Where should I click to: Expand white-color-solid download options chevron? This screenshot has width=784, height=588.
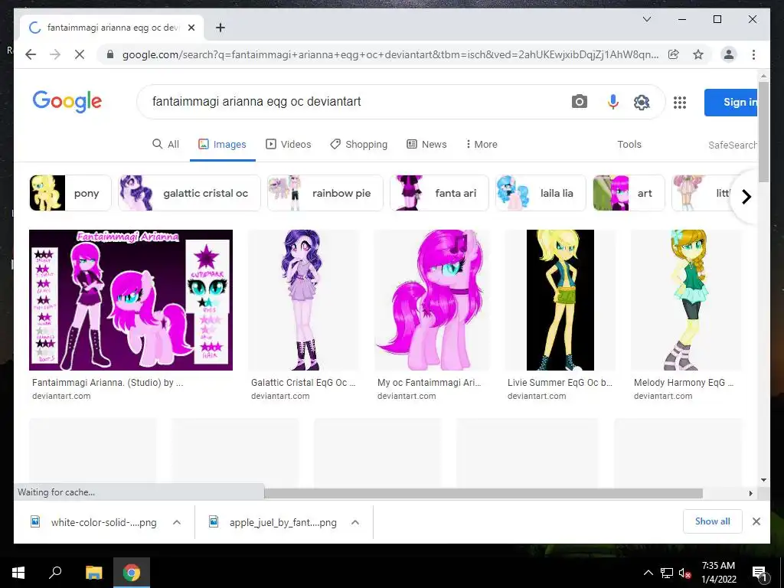coord(177,522)
